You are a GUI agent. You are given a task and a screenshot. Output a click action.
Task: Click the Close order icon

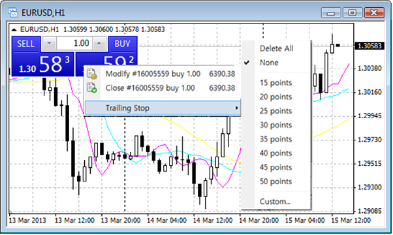91,88
